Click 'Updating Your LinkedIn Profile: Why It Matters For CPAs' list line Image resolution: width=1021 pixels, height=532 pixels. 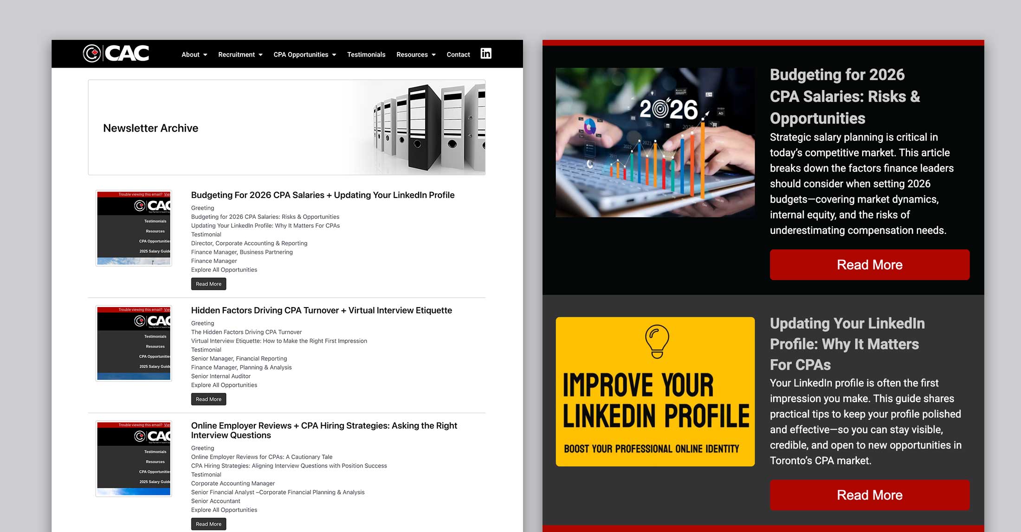(x=265, y=225)
